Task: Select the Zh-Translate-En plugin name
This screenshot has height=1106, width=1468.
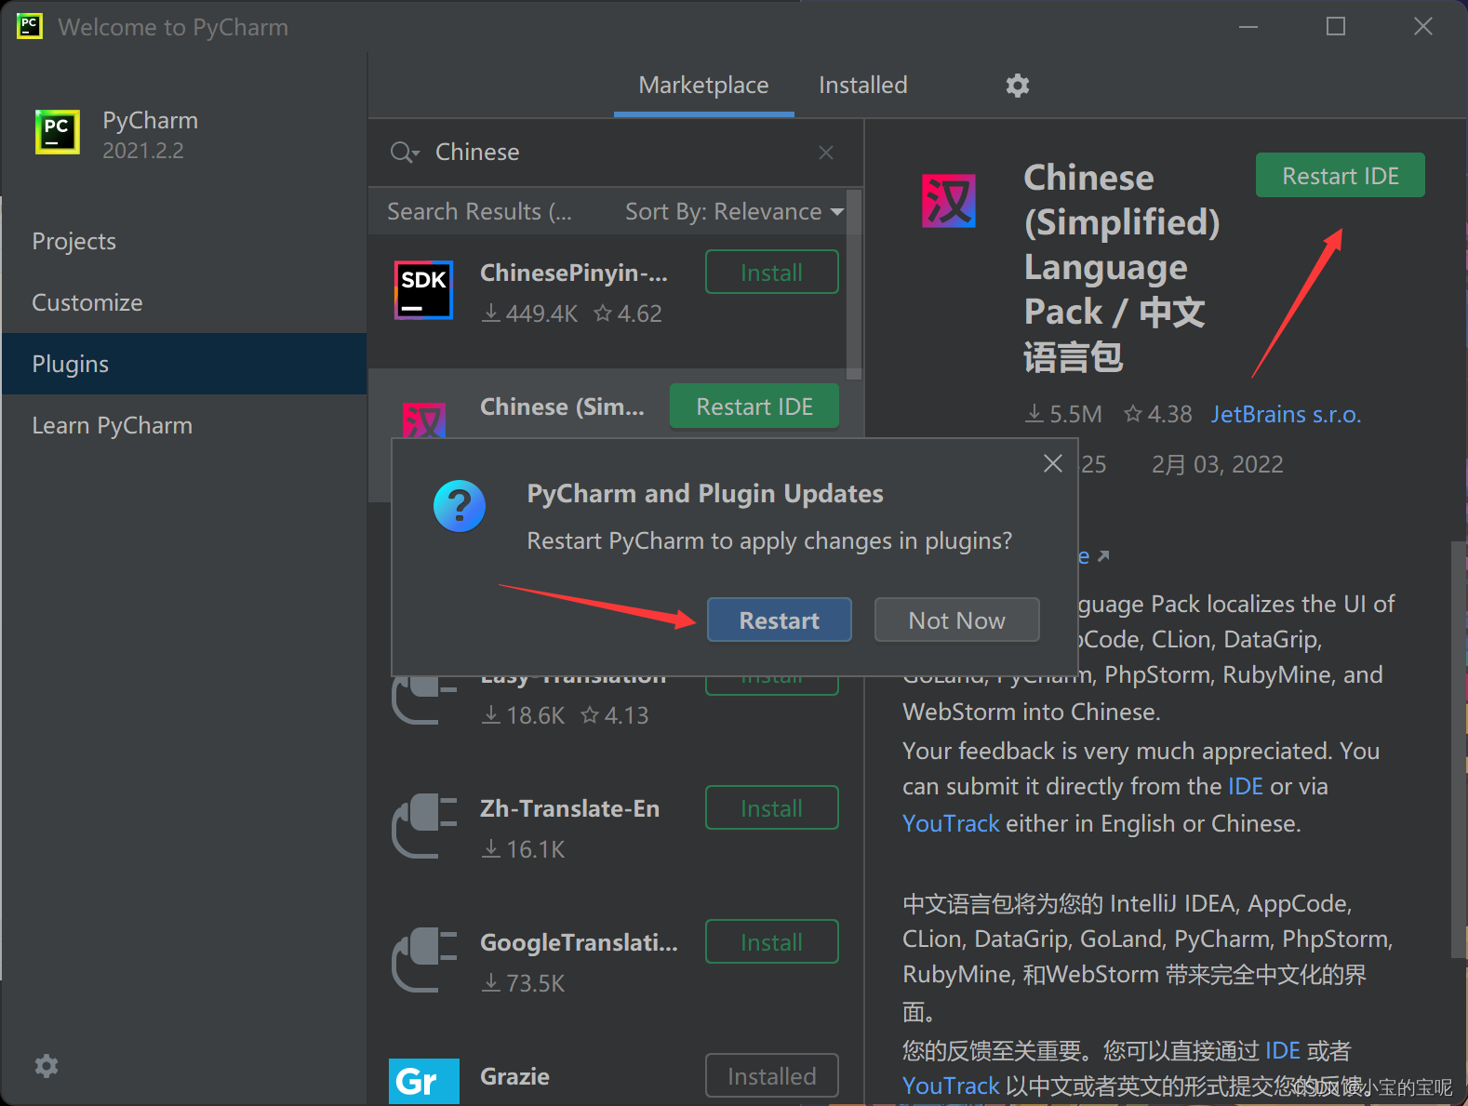Action: coord(569,809)
